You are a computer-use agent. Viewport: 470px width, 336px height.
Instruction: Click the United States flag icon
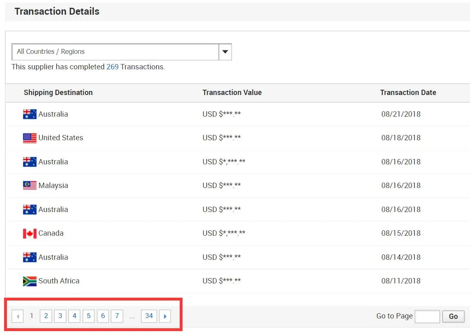pos(30,138)
